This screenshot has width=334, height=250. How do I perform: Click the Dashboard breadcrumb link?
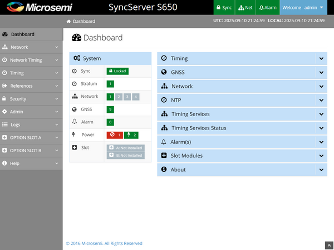click(x=84, y=21)
